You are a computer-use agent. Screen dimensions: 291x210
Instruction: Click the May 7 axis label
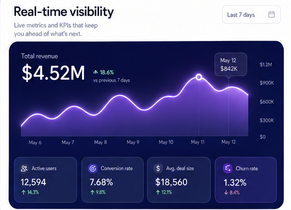(x=68, y=142)
